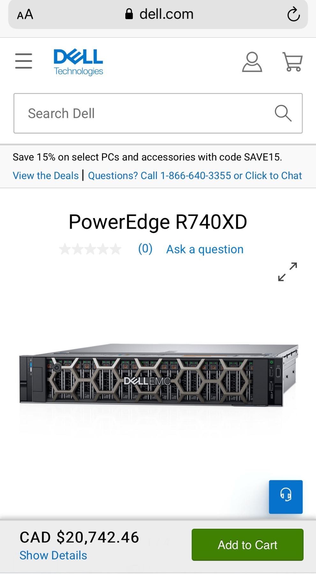Open the (0) reviews count link
Image resolution: width=316 pixels, height=574 pixels.
(x=145, y=248)
